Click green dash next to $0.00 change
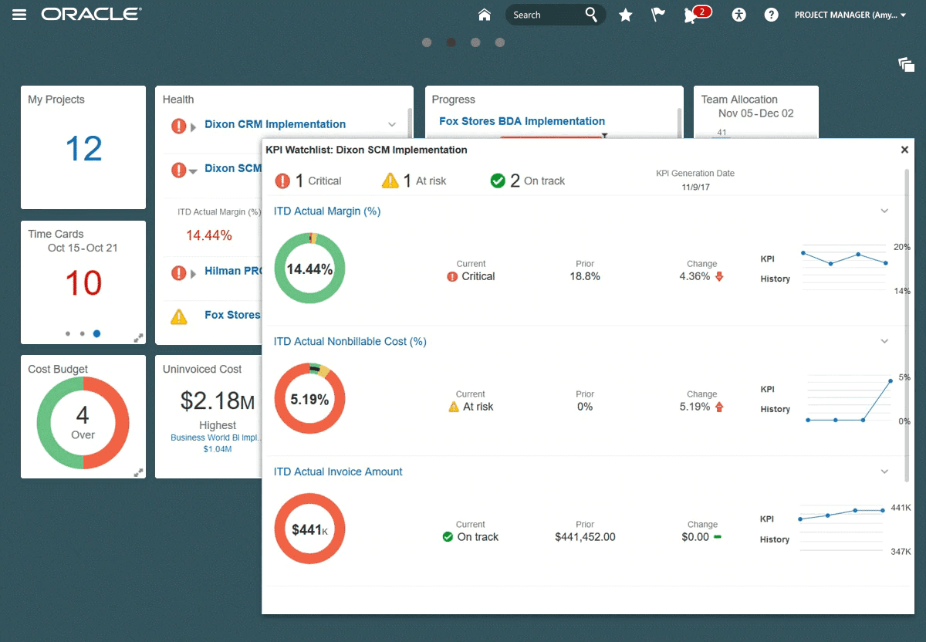This screenshot has height=642, width=926. tap(718, 536)
